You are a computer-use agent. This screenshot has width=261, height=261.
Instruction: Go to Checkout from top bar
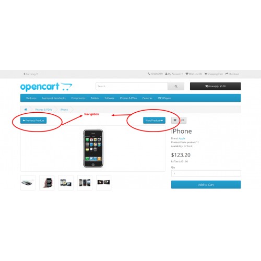click(x=232, y=74)
